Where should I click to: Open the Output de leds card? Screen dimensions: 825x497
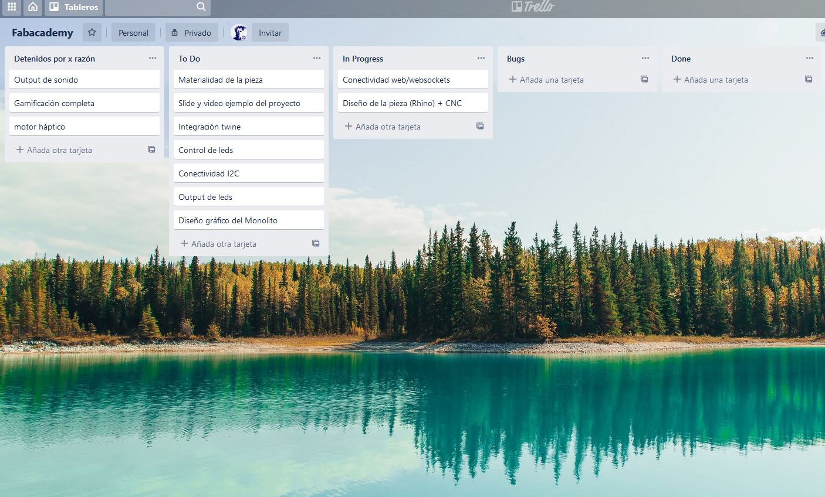click(249, 197)
